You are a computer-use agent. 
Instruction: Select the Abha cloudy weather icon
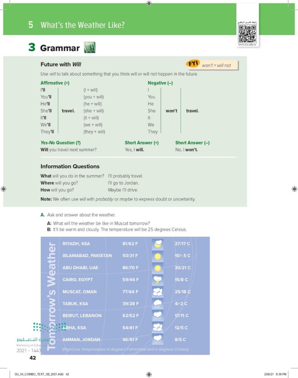(x=158, y=328)
